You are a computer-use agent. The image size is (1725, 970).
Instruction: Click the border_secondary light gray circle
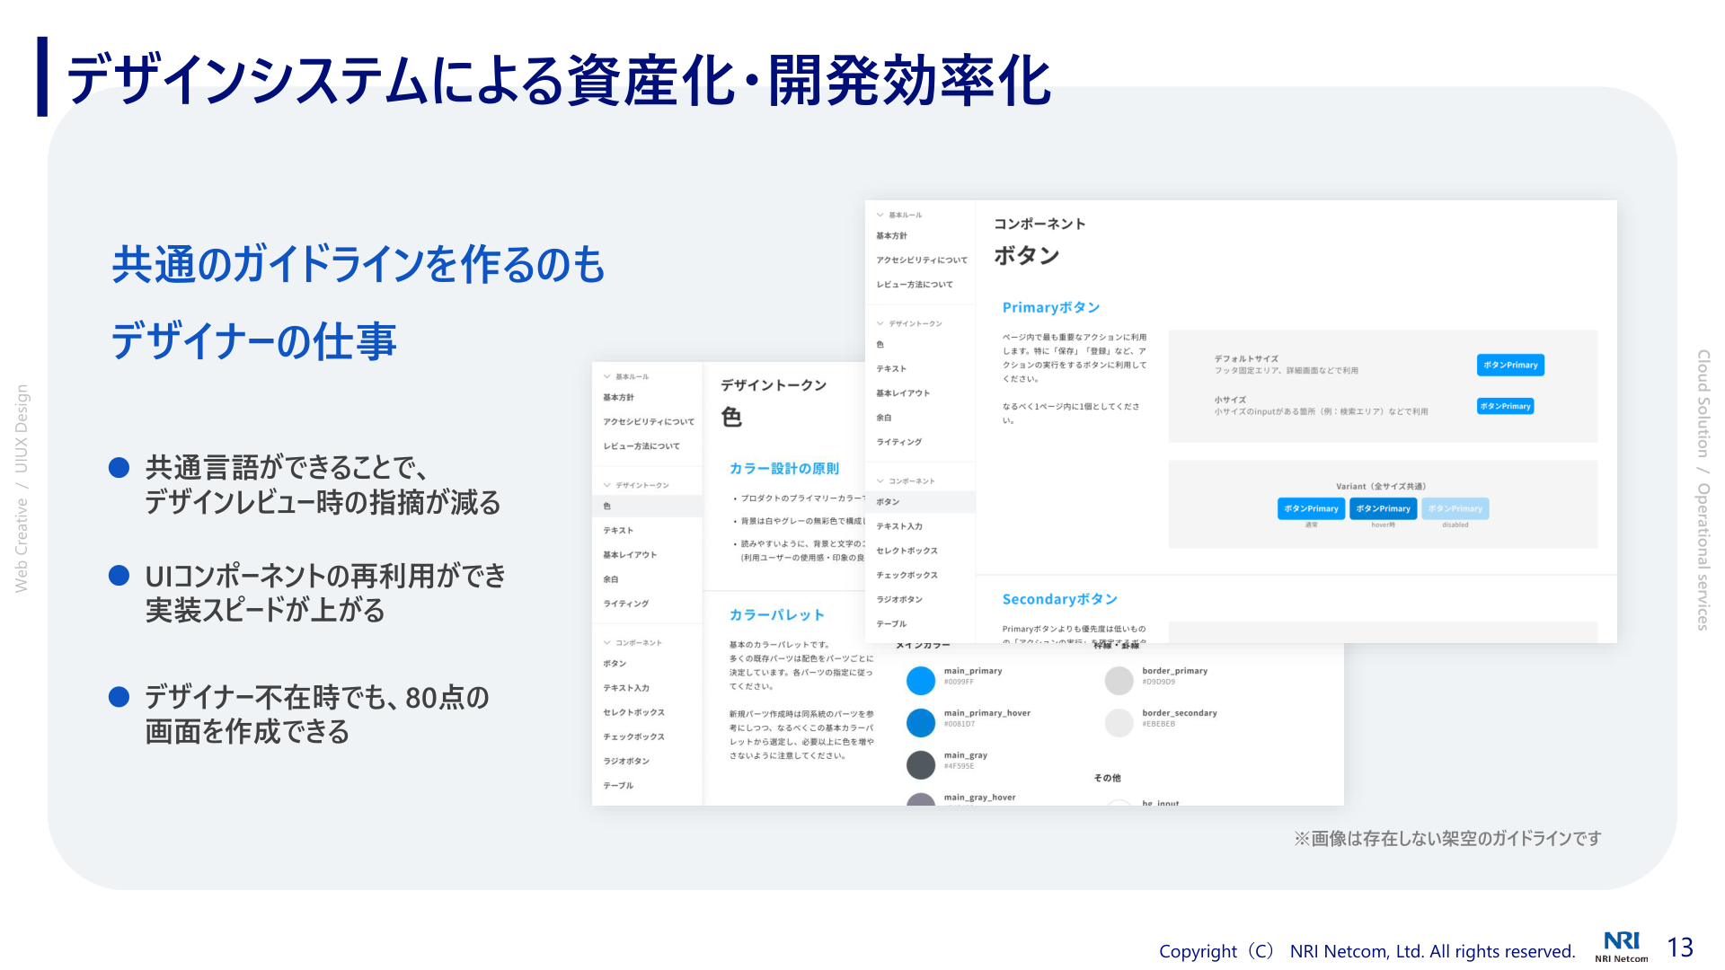pos(1119,723)
